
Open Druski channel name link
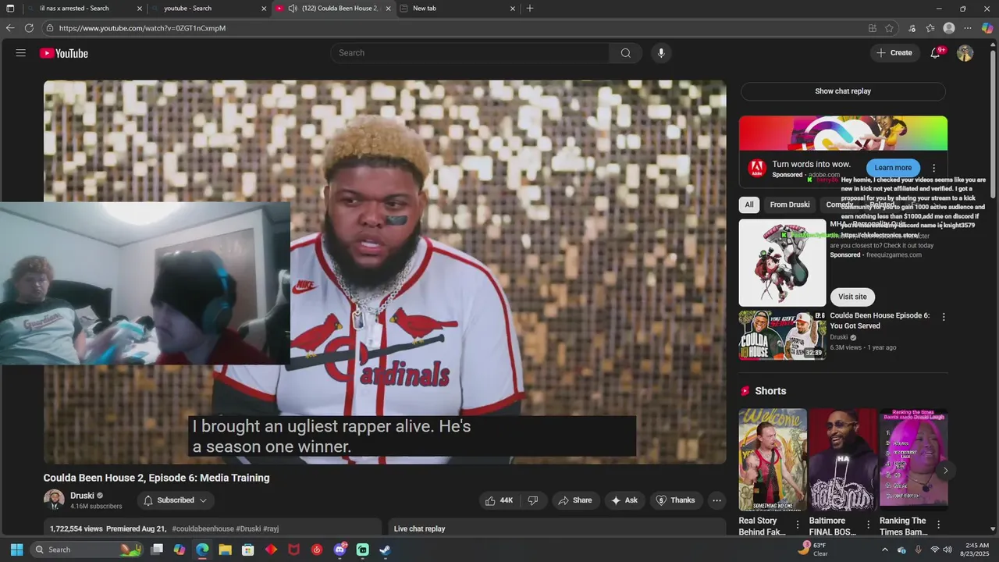coord(82,496)
